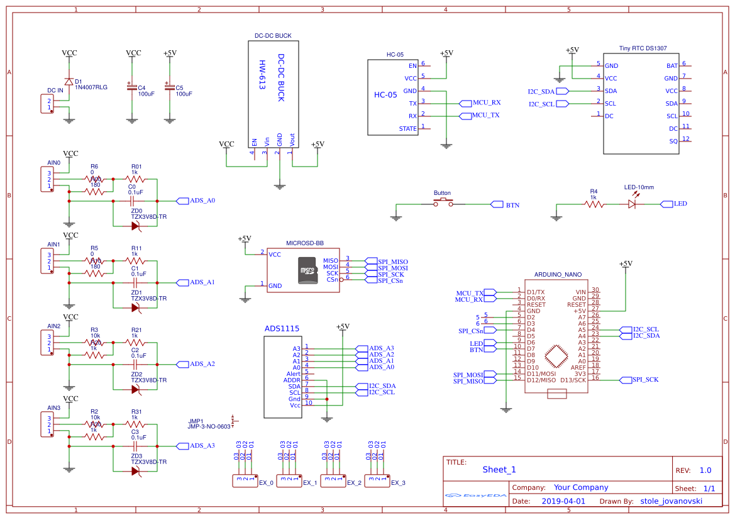This screenshot has width=735, height=520.
Task: Select the JMP1 jumper symbol
Action: coord(234,421)
